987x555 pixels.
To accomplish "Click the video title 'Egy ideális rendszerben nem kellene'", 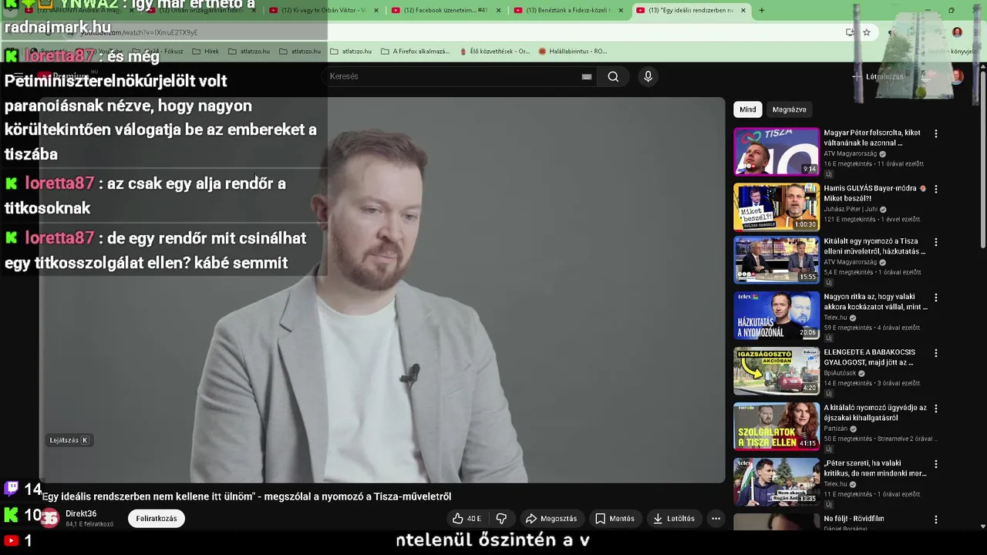I will [246, 496].
